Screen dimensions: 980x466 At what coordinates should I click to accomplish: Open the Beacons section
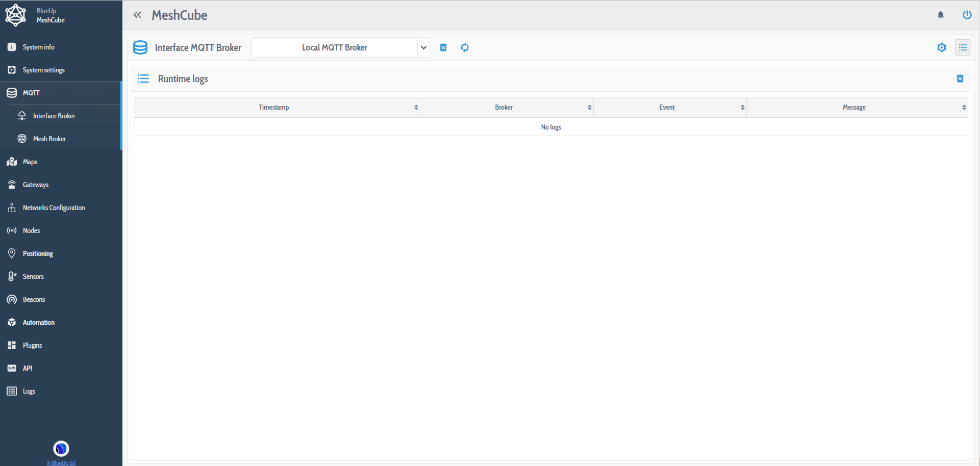pyautogui.click(x=34, y=299)
